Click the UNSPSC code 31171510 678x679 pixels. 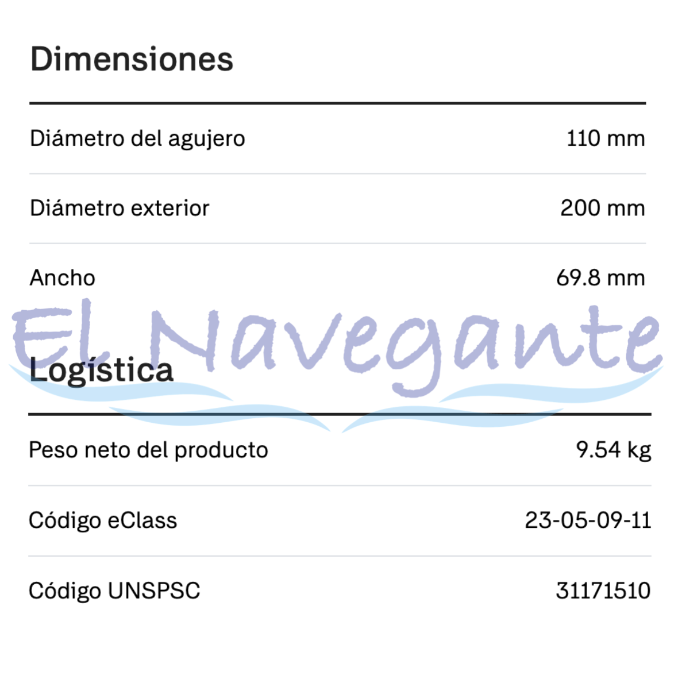[603, 591]
